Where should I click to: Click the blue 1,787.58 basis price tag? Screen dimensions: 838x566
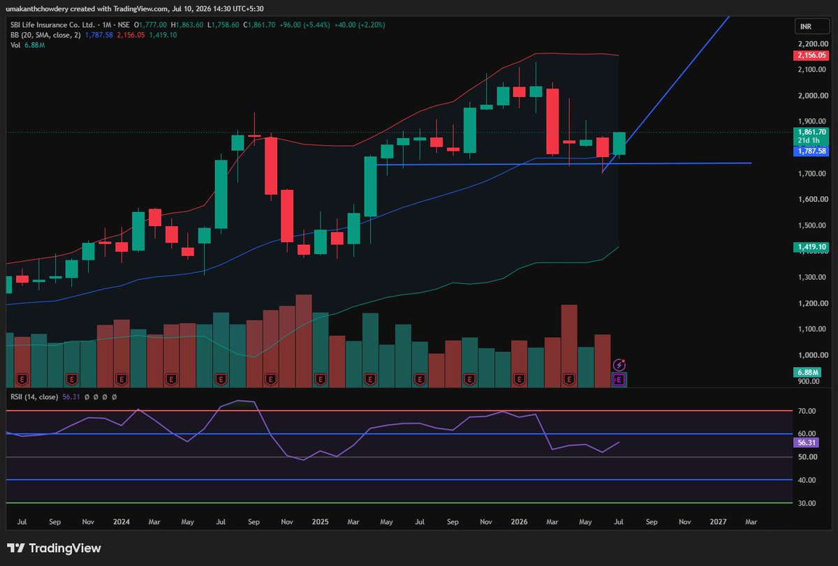(810, 151)
